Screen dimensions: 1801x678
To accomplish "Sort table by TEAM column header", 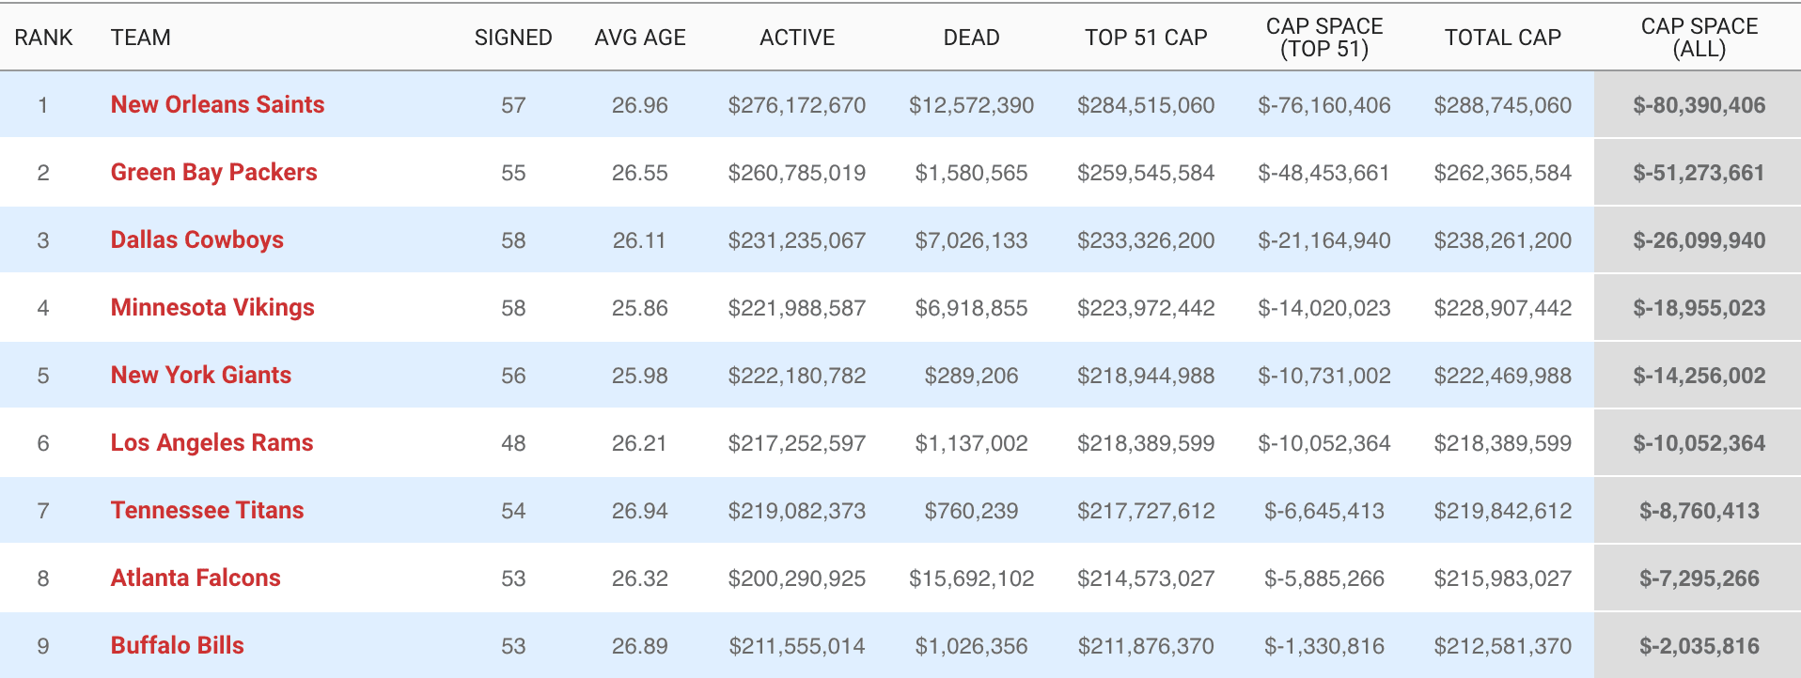I will click(x=141, y=38).
